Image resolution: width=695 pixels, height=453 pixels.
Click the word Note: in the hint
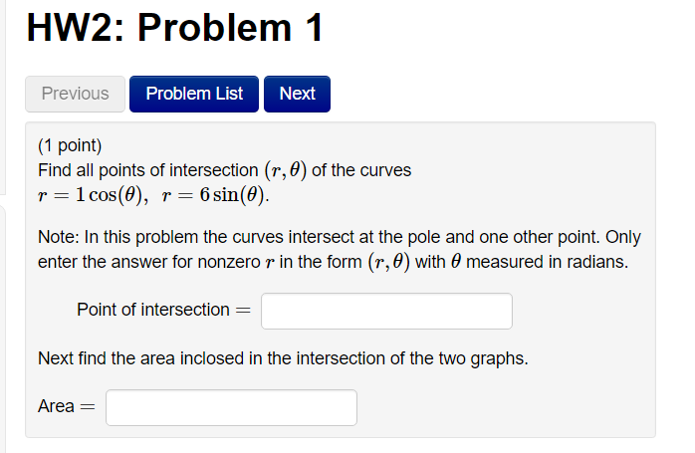click(59, 237)
